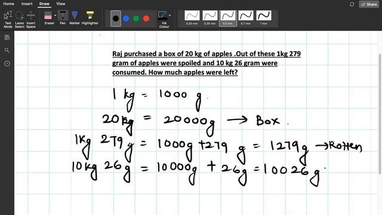382x215 pixels.
Task: Open the View ribbon tab
Action: pyautogui.click(x=61, y=4)
